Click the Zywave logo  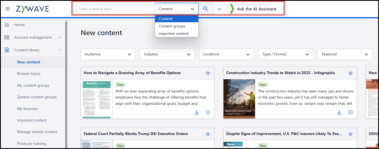coord(32,9)
